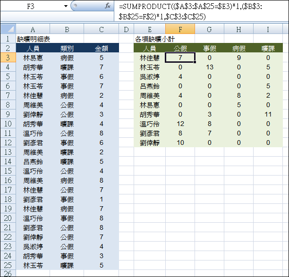Click cell E10 溫巧伶
This screenshot has width=289, height=277.
(150, 124)
